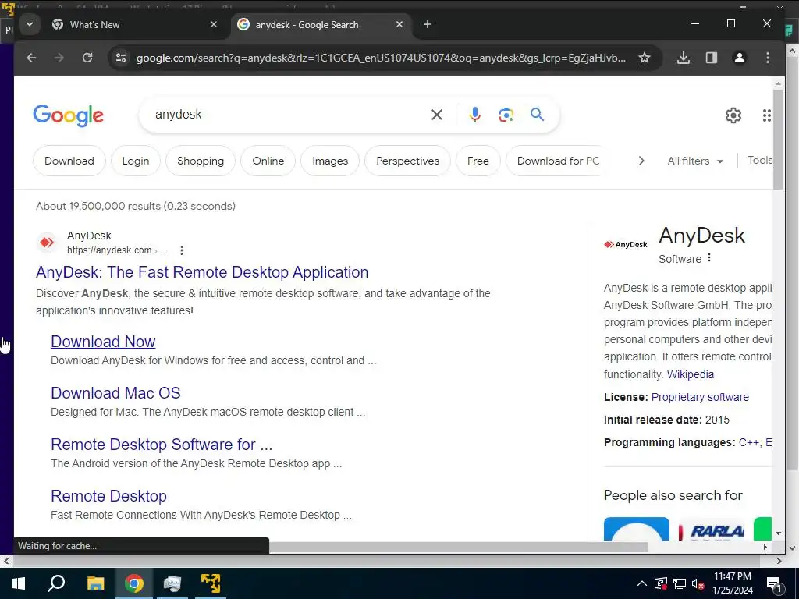
Task: Click C++ programming language link
Action: (748, 442)
